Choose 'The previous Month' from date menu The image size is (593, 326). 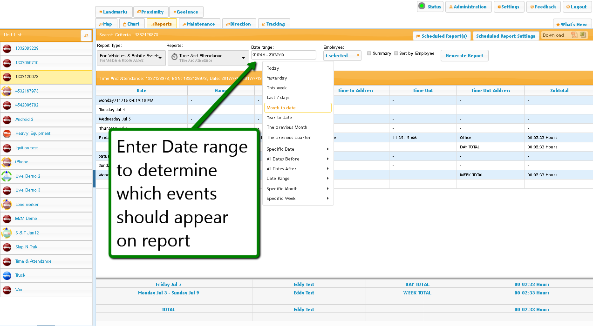[x=287, y=127]
